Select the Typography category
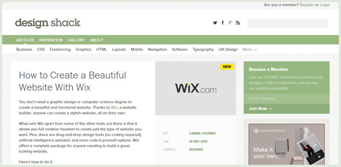 (x=203, y=49)
